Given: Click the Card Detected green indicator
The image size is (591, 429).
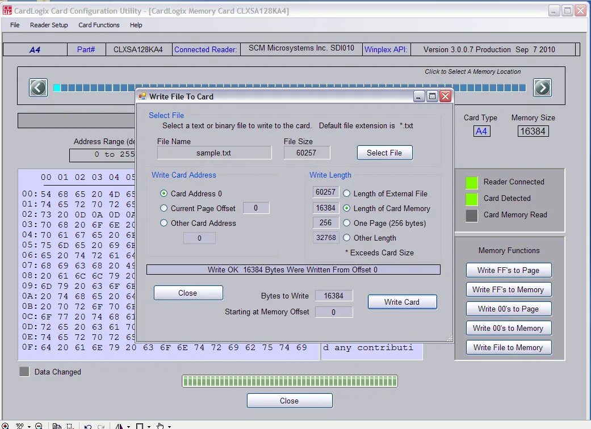Looking at the screenshot, I should (x=472, y=199).
